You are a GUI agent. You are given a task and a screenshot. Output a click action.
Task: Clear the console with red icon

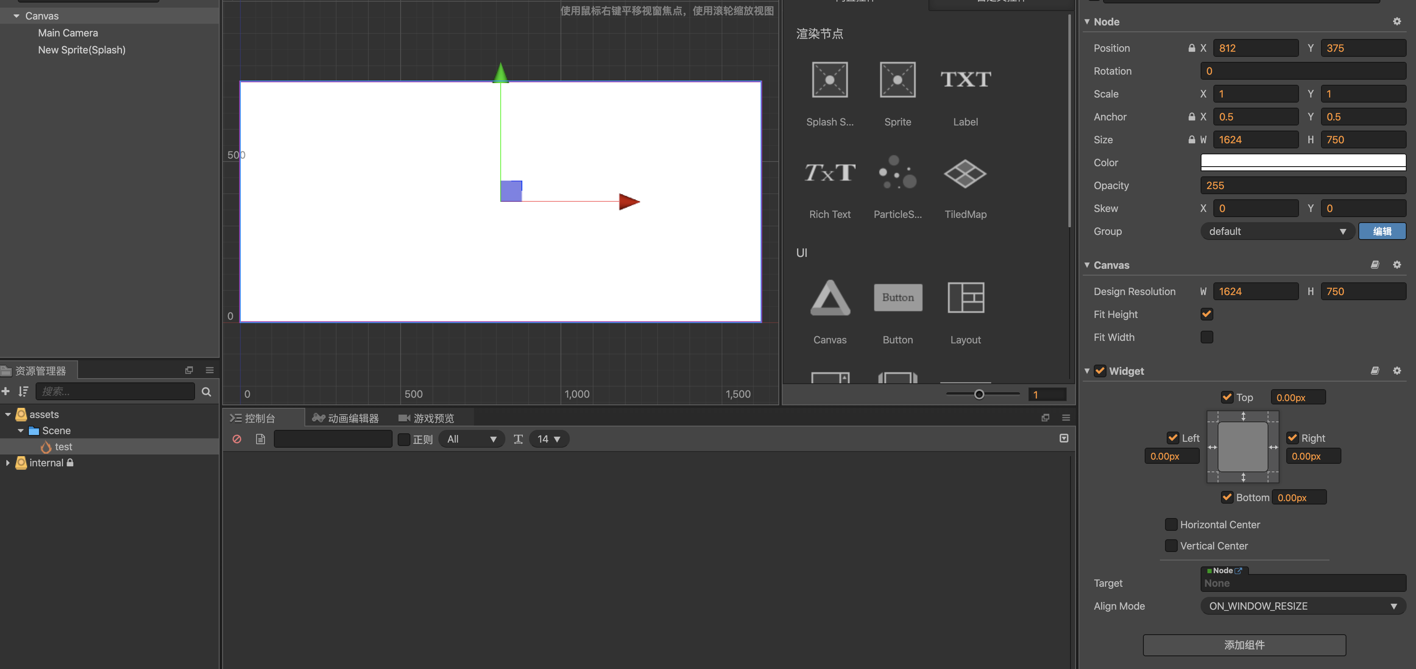click(x=237, y=439)
